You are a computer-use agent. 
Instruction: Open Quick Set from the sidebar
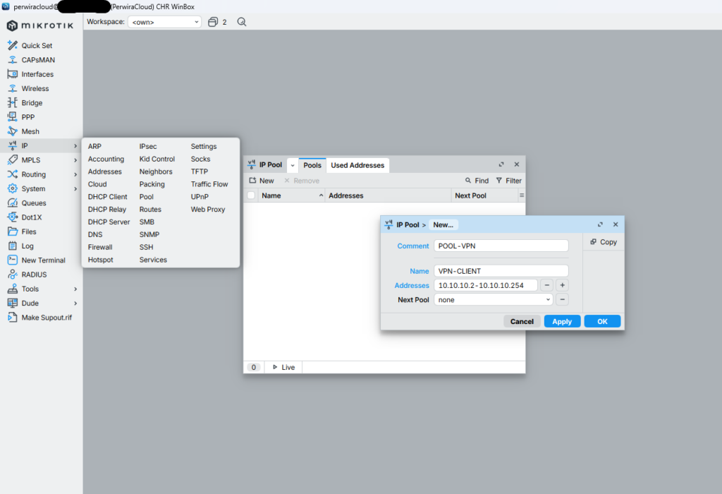point(37,46)
